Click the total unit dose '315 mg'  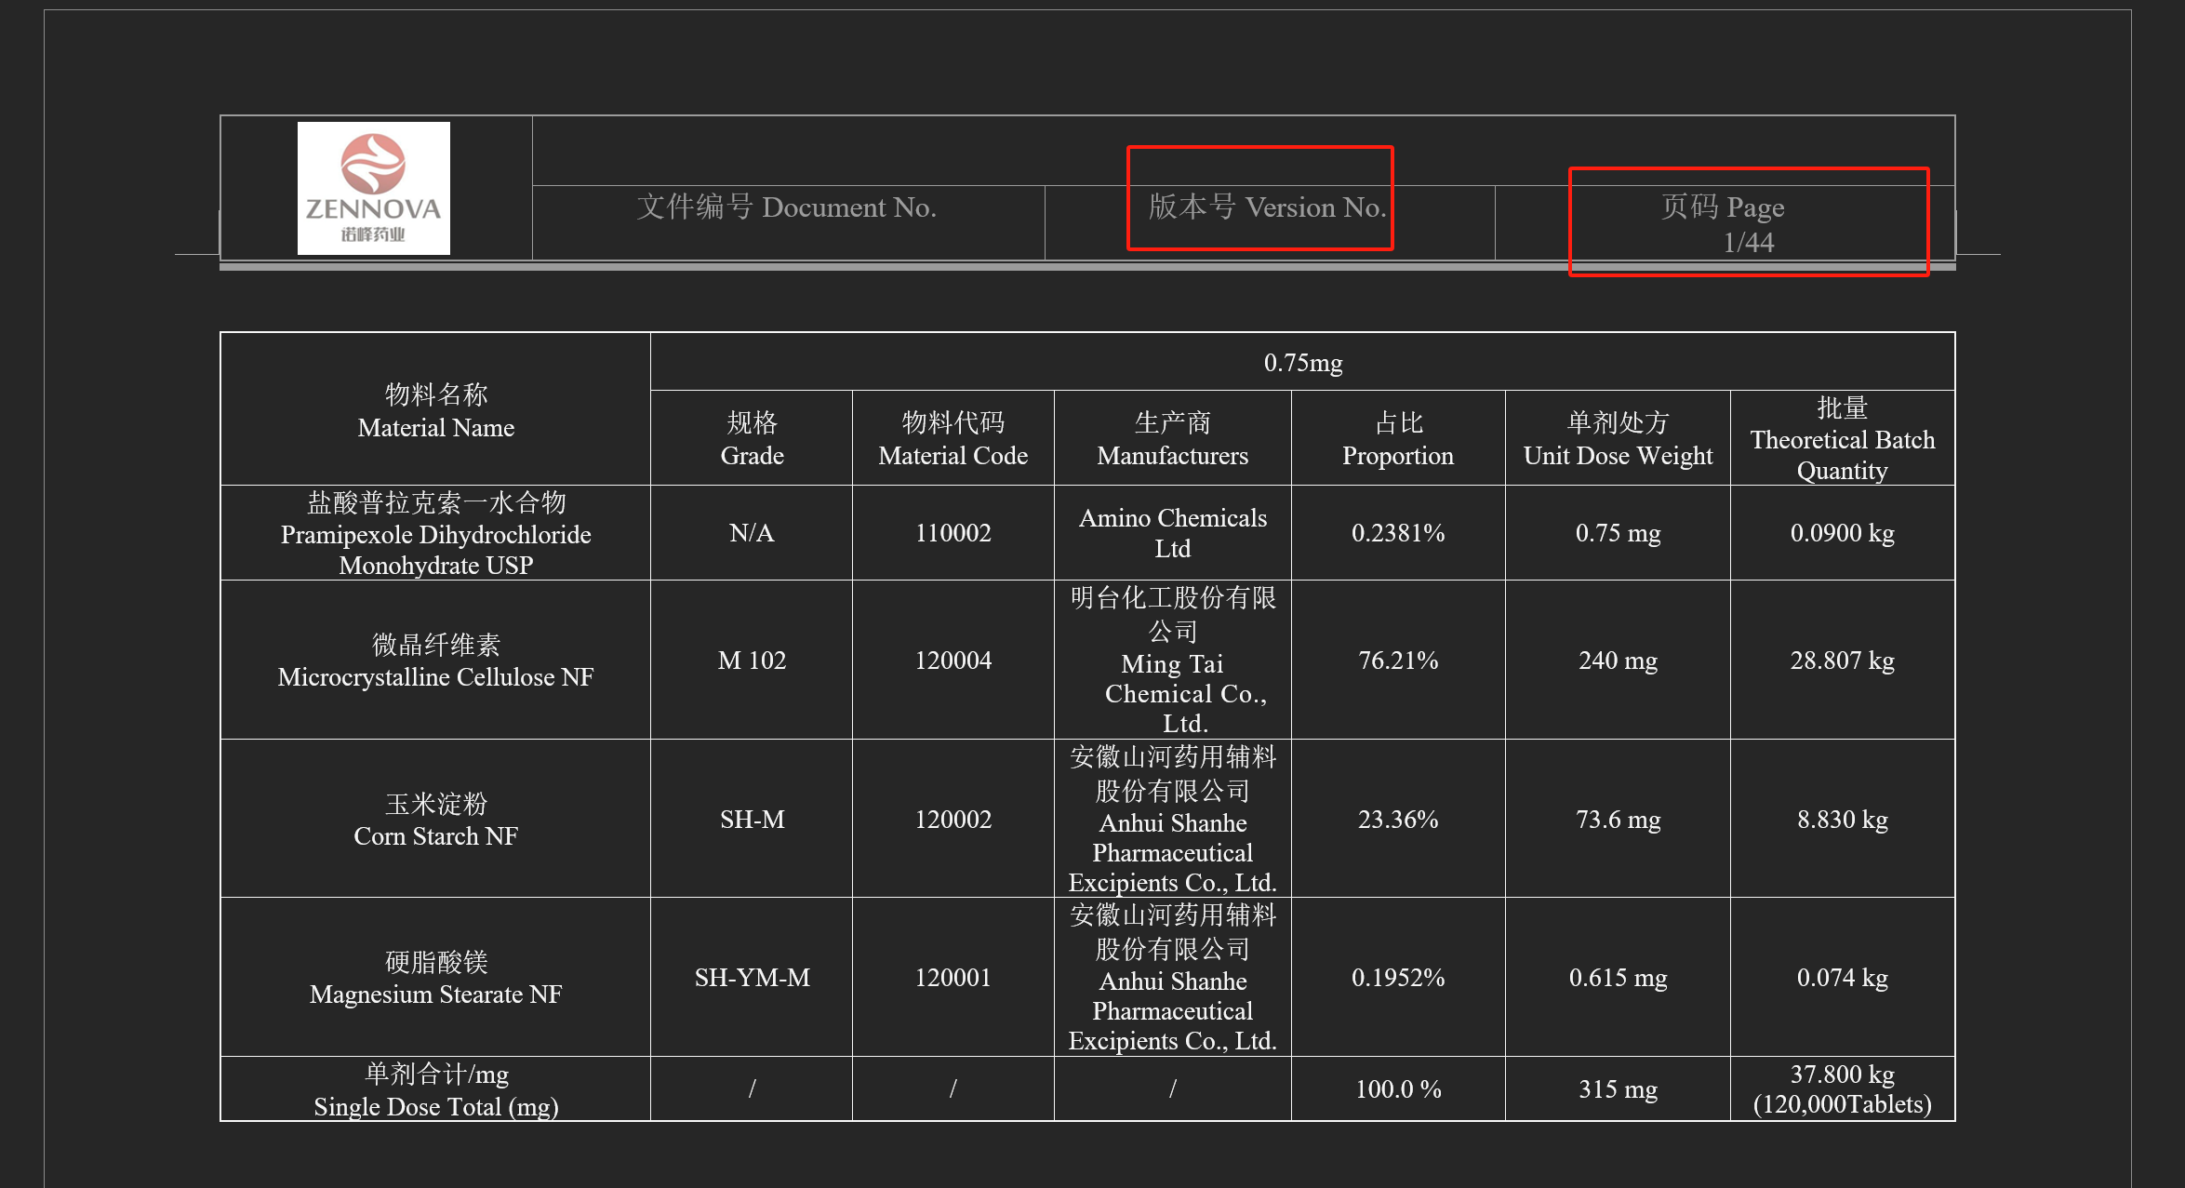tap(1618, 1089)
